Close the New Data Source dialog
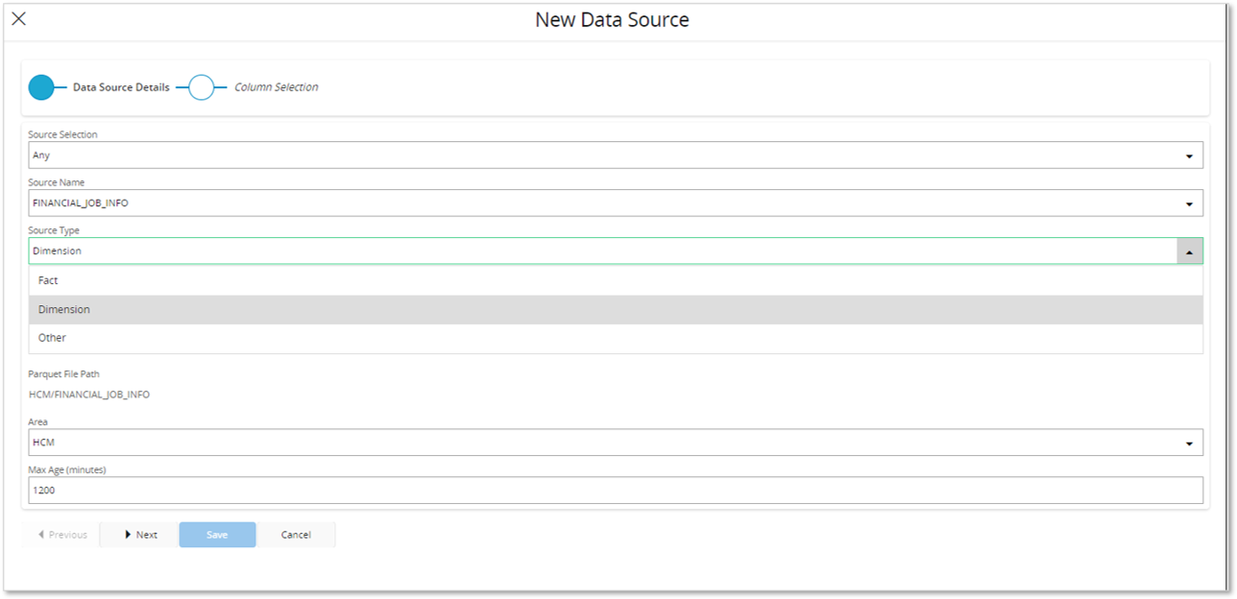 18,18
